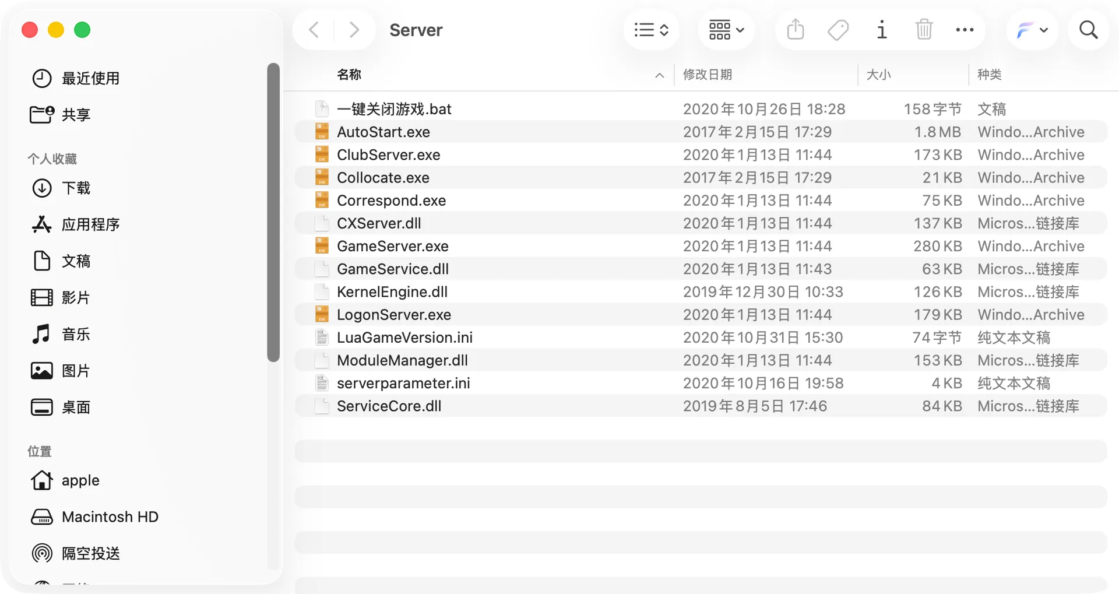The height and width of the screenshot is (594, 1119).
Task: Click the serverparameter.ini text file icon
Action: tap(322, 383)
